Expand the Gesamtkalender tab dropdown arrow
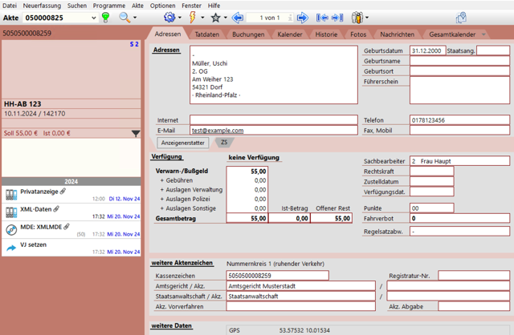This screenshot has height=335, width=514. [483, 34]
